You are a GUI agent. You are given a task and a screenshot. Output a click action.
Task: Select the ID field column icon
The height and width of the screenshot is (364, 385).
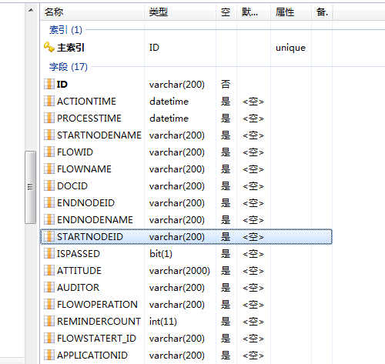pyautogui.click(x=49, y=84)
